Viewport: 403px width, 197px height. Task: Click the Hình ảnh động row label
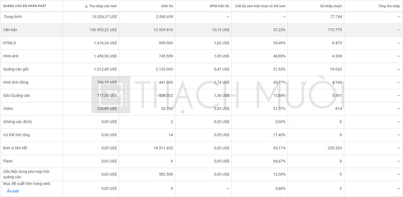point(16,83)
